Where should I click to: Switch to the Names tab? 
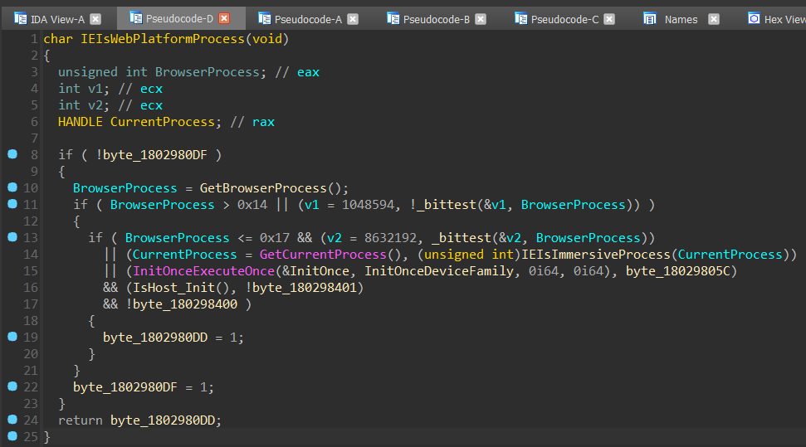(681, 20)
